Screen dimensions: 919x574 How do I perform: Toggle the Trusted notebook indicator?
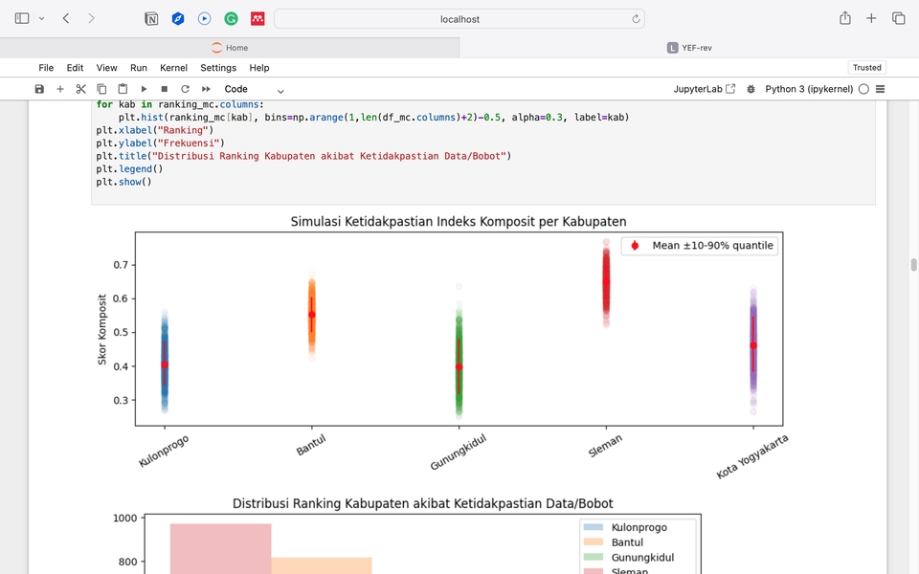pyautogui.click(x=866, y=68)
